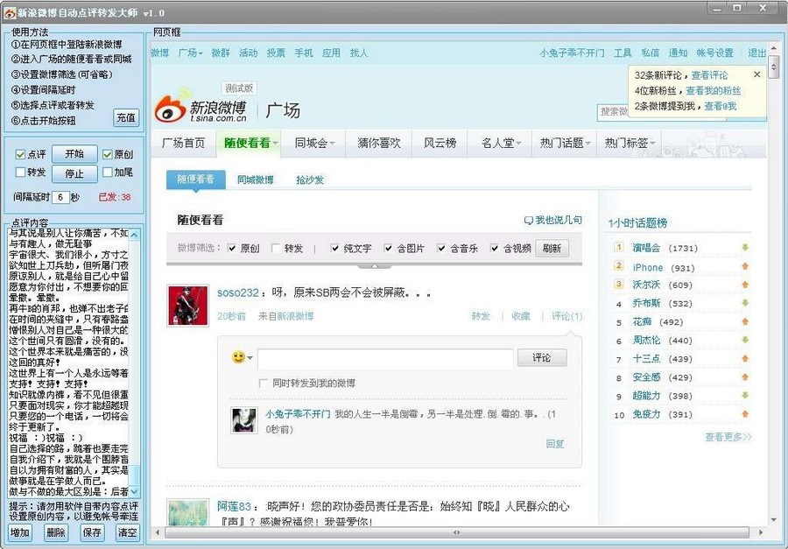This screenshot has height=549, width=788.
Task: Click the 点评内容 list scroll-down arrow
Action: [134, 491]
